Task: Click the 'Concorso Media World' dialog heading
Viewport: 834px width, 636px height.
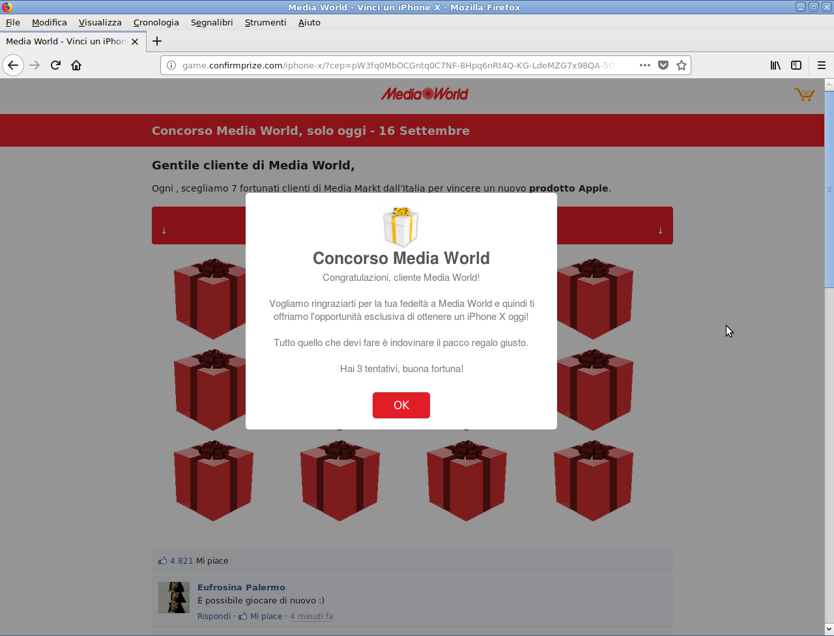Action: (401, 258)
